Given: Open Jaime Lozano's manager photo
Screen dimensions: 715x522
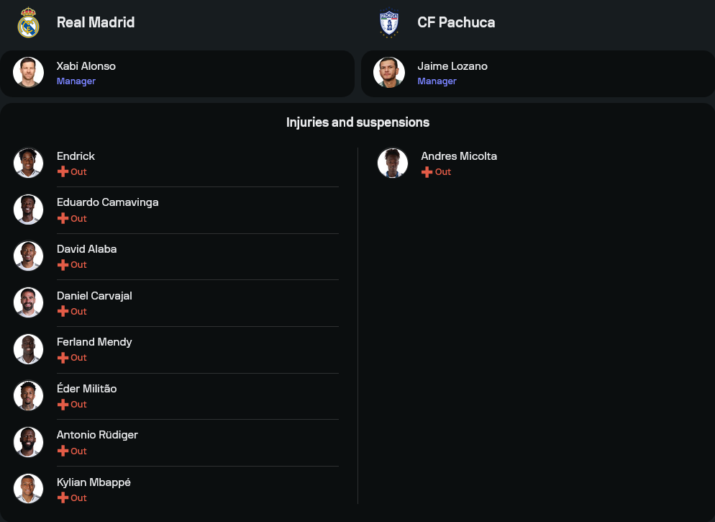Looking at the screenshot, I should (389, 73).
